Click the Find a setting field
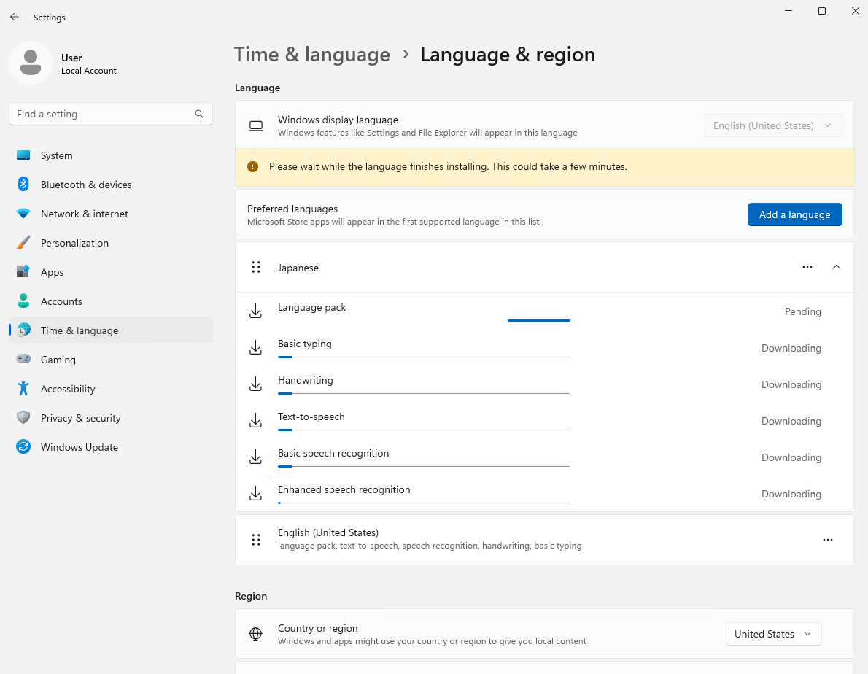This screenshot has width=868, height=674. (x=111, y=114)
